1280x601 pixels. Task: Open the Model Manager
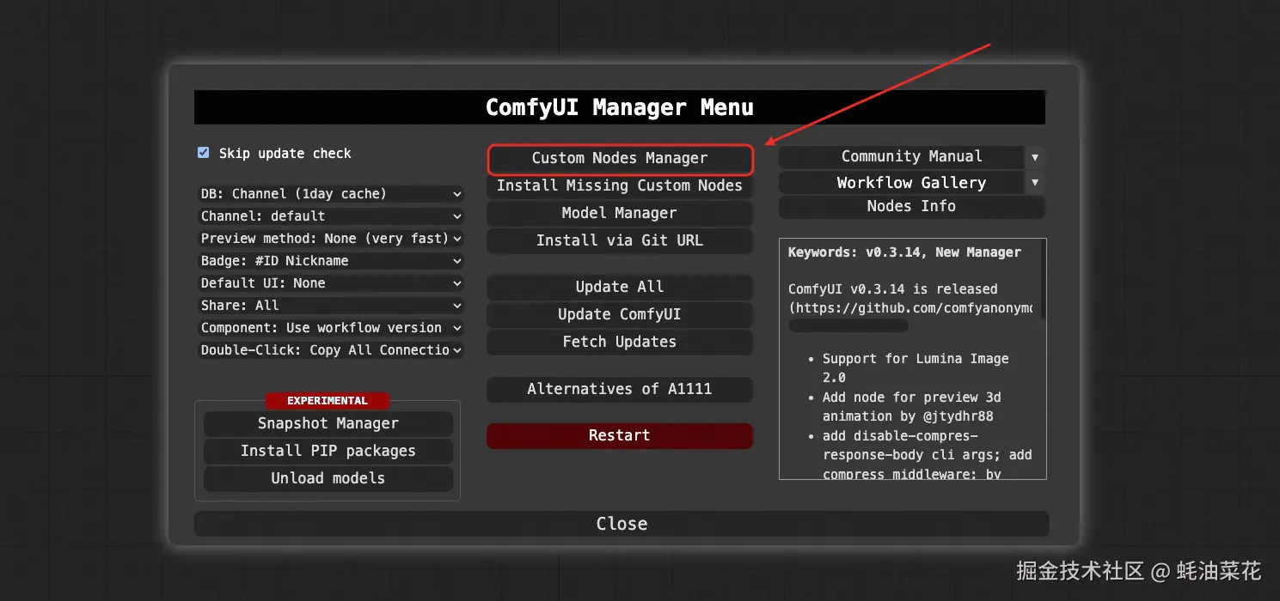620,213
